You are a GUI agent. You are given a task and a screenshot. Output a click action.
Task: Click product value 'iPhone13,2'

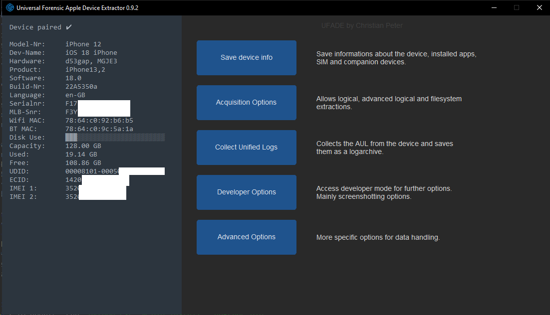point(85,69)
